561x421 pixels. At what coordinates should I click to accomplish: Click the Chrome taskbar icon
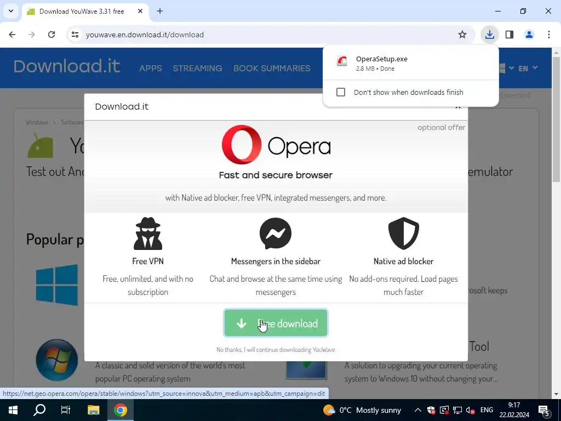(x=121, y=410)
